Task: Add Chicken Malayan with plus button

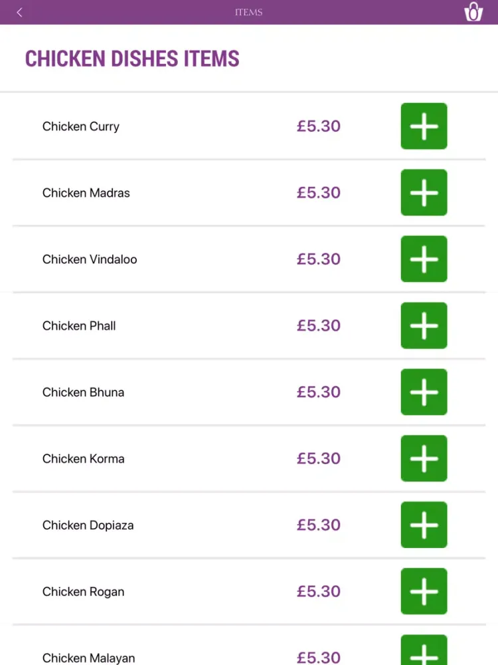Action: coord(424,650)
